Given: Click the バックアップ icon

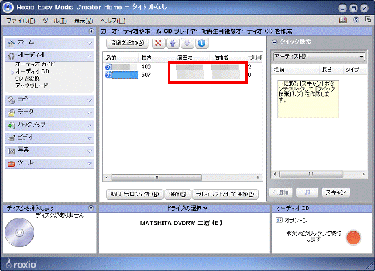Looking at the screenshot, I should (x=11, y=125).
